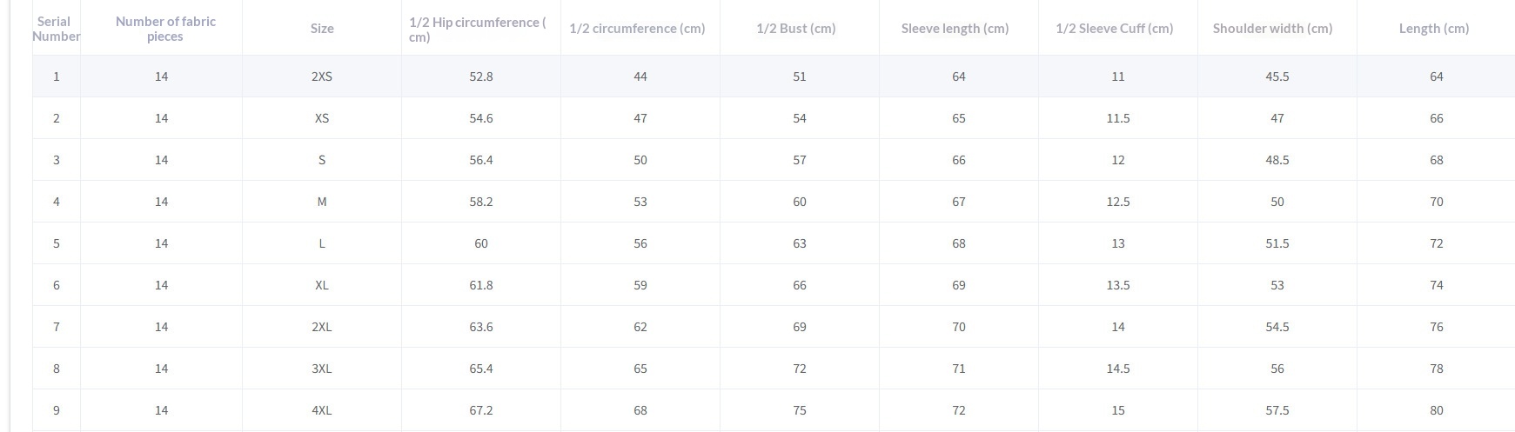Image resolution: width=1515 pixels, height=432 pixels.
Task: Click the 4XL size cell
Action: pos(322,410)
